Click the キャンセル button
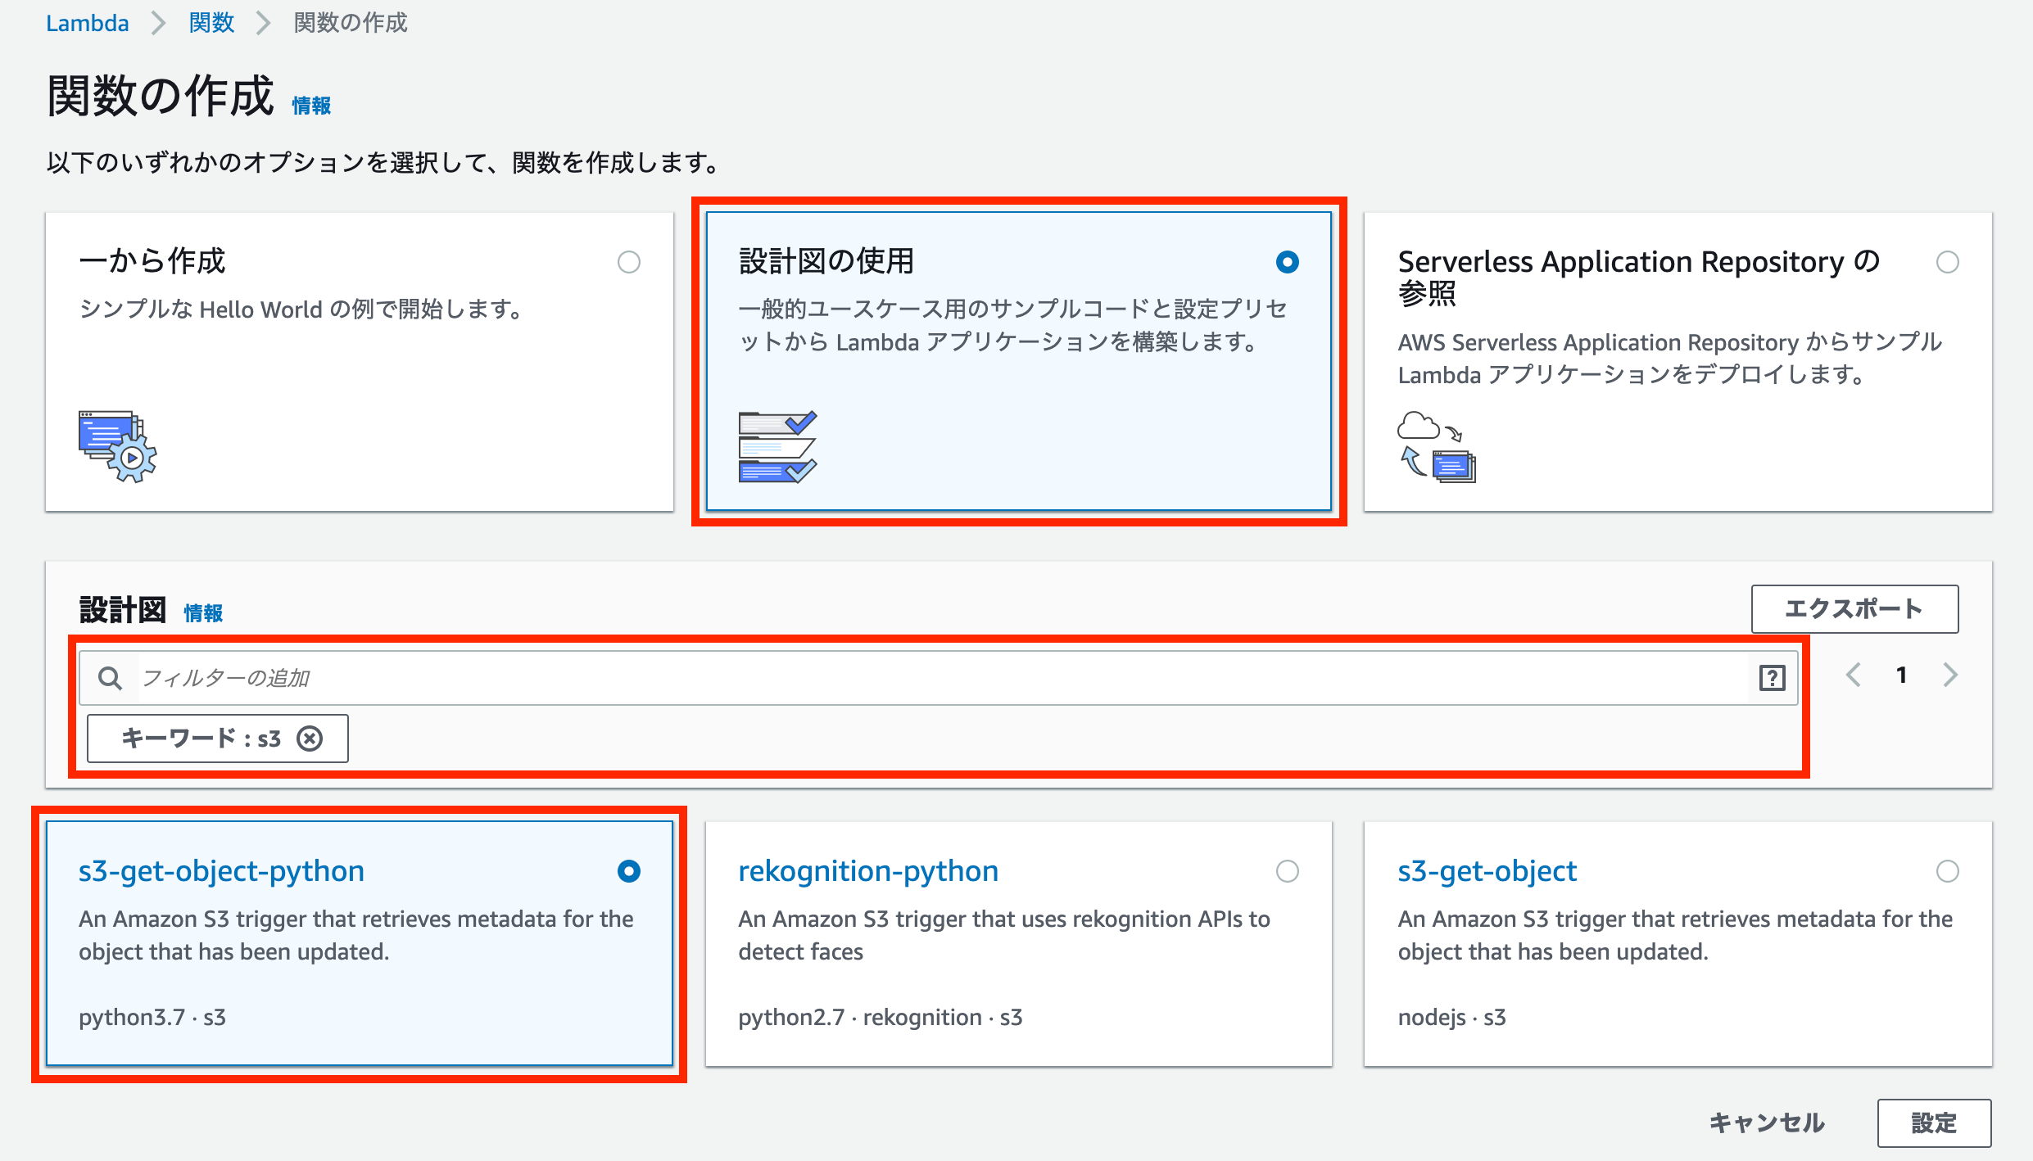This screenshot has width=2033, height=1161. [x=1767, y=1123]
